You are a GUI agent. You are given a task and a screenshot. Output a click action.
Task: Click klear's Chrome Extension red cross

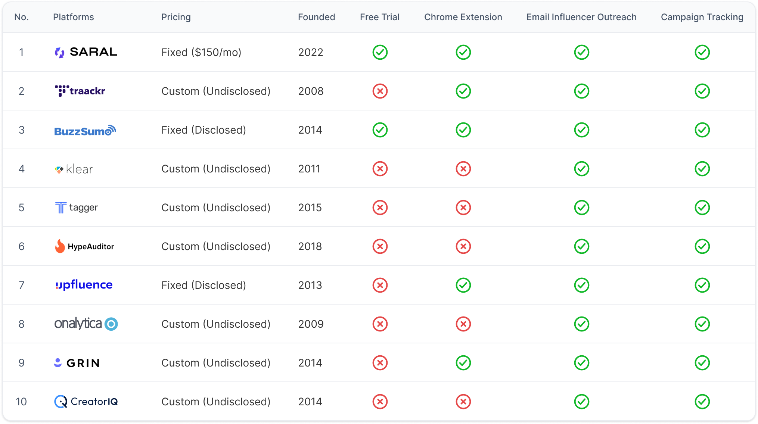[x=463, y=169]
